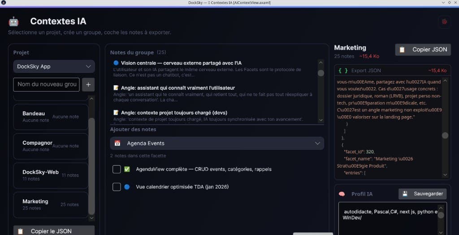Viewport: 459px width, 235px height.
Task: Click the 'Notes du groupe' heading
Action: click(132, 53)
